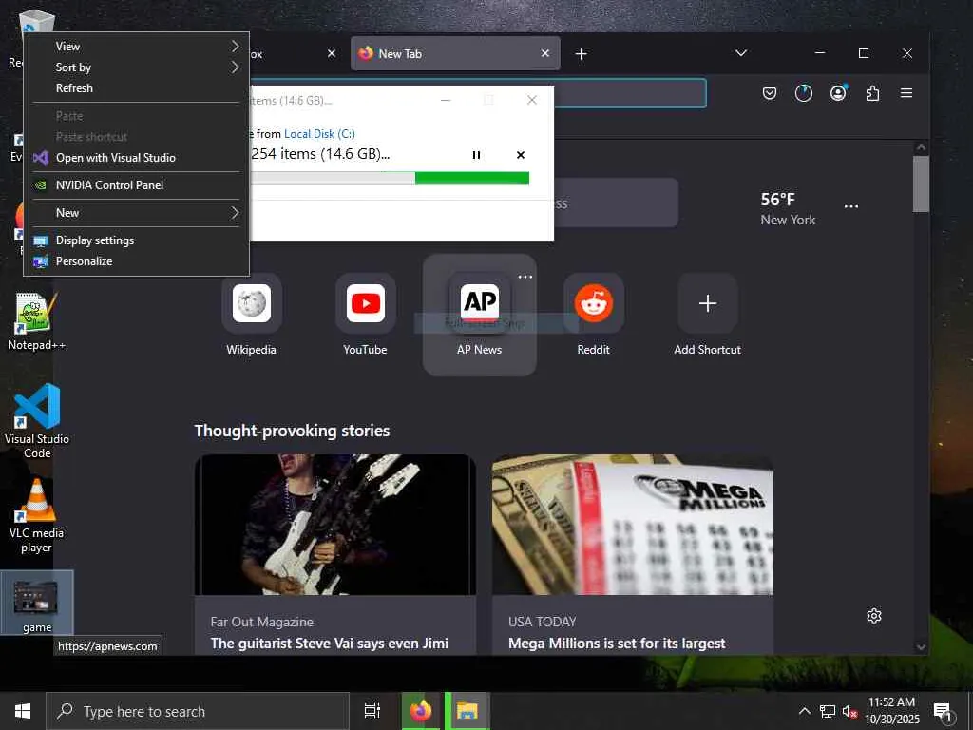Click the circular progress icon in Firefox toolbar
This screenshot has height=730, width=973.
(804, 93)
